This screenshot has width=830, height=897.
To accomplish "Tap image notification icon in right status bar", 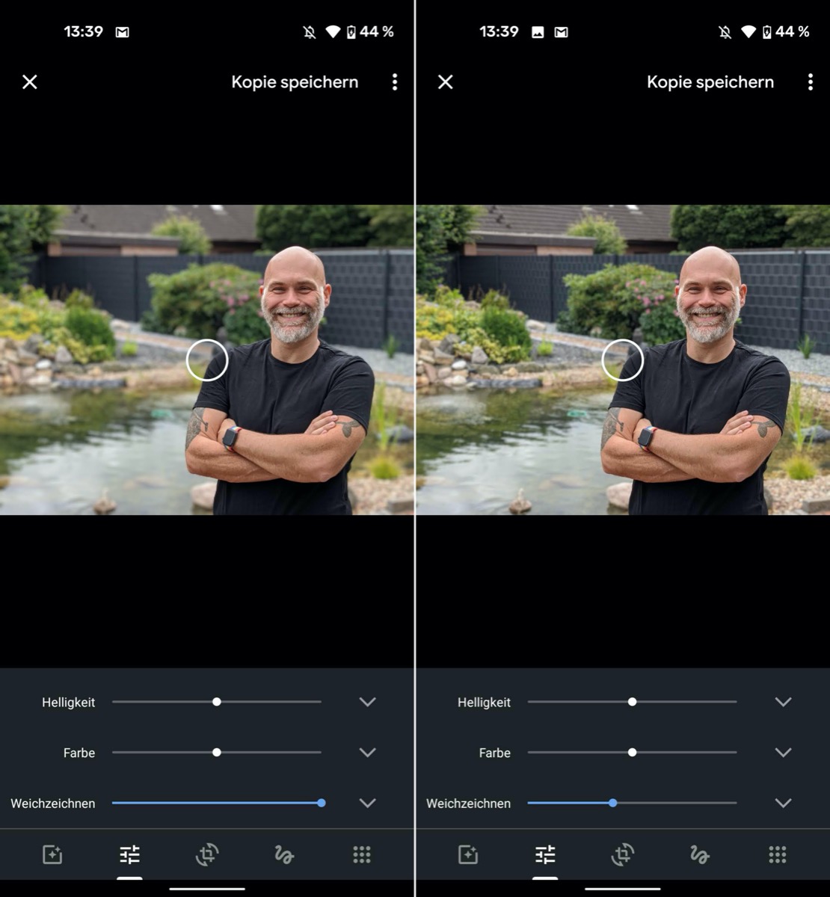I will pos(538,32).
